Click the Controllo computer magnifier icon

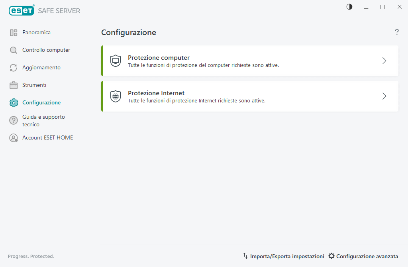pos(14,50)
